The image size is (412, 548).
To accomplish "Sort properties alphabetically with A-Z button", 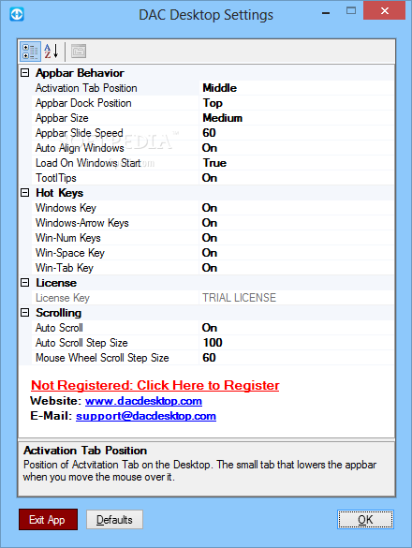I will (x=51, y=52).
